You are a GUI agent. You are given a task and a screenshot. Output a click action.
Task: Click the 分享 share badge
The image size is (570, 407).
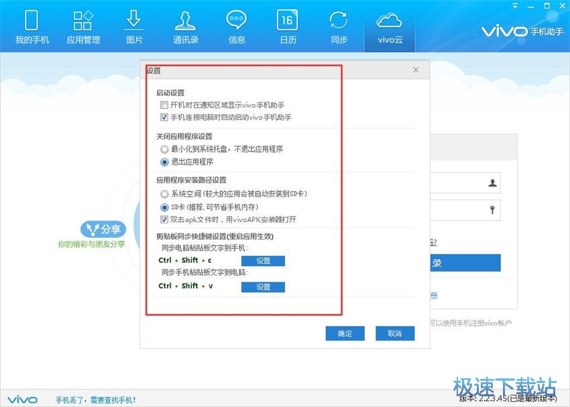(x=103, y=229)
